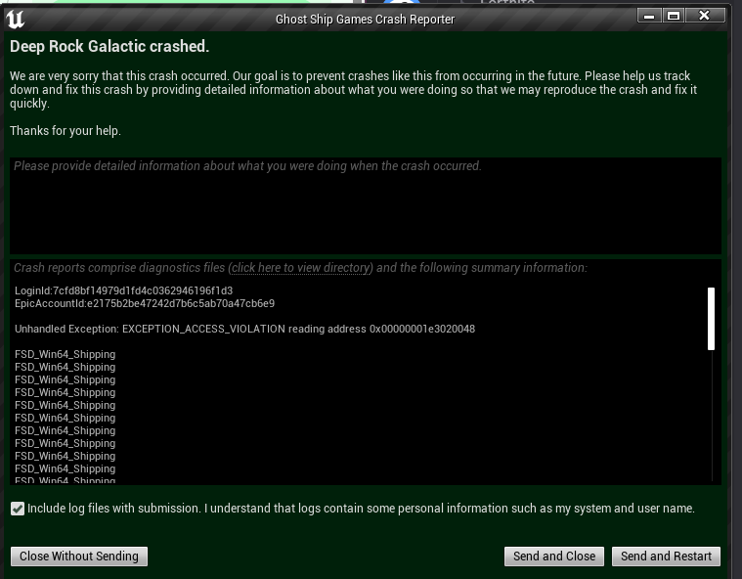Choose Send and Restart
This screenshot has height=579, width=742.
pyautogui.click(x=666, y=557)
